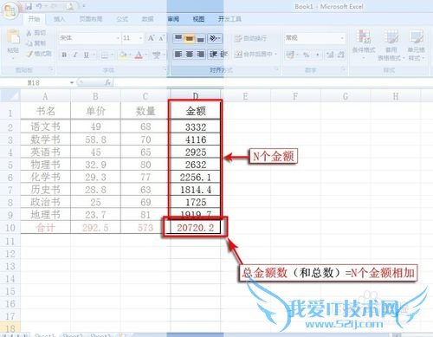
Task: Click the Decrease Indent icon
Action: click(x=213, y=54)
